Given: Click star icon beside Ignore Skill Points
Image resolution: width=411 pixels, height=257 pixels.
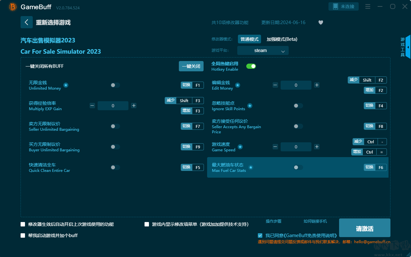Looking at the screenshot, I should (x=250, y=106).
